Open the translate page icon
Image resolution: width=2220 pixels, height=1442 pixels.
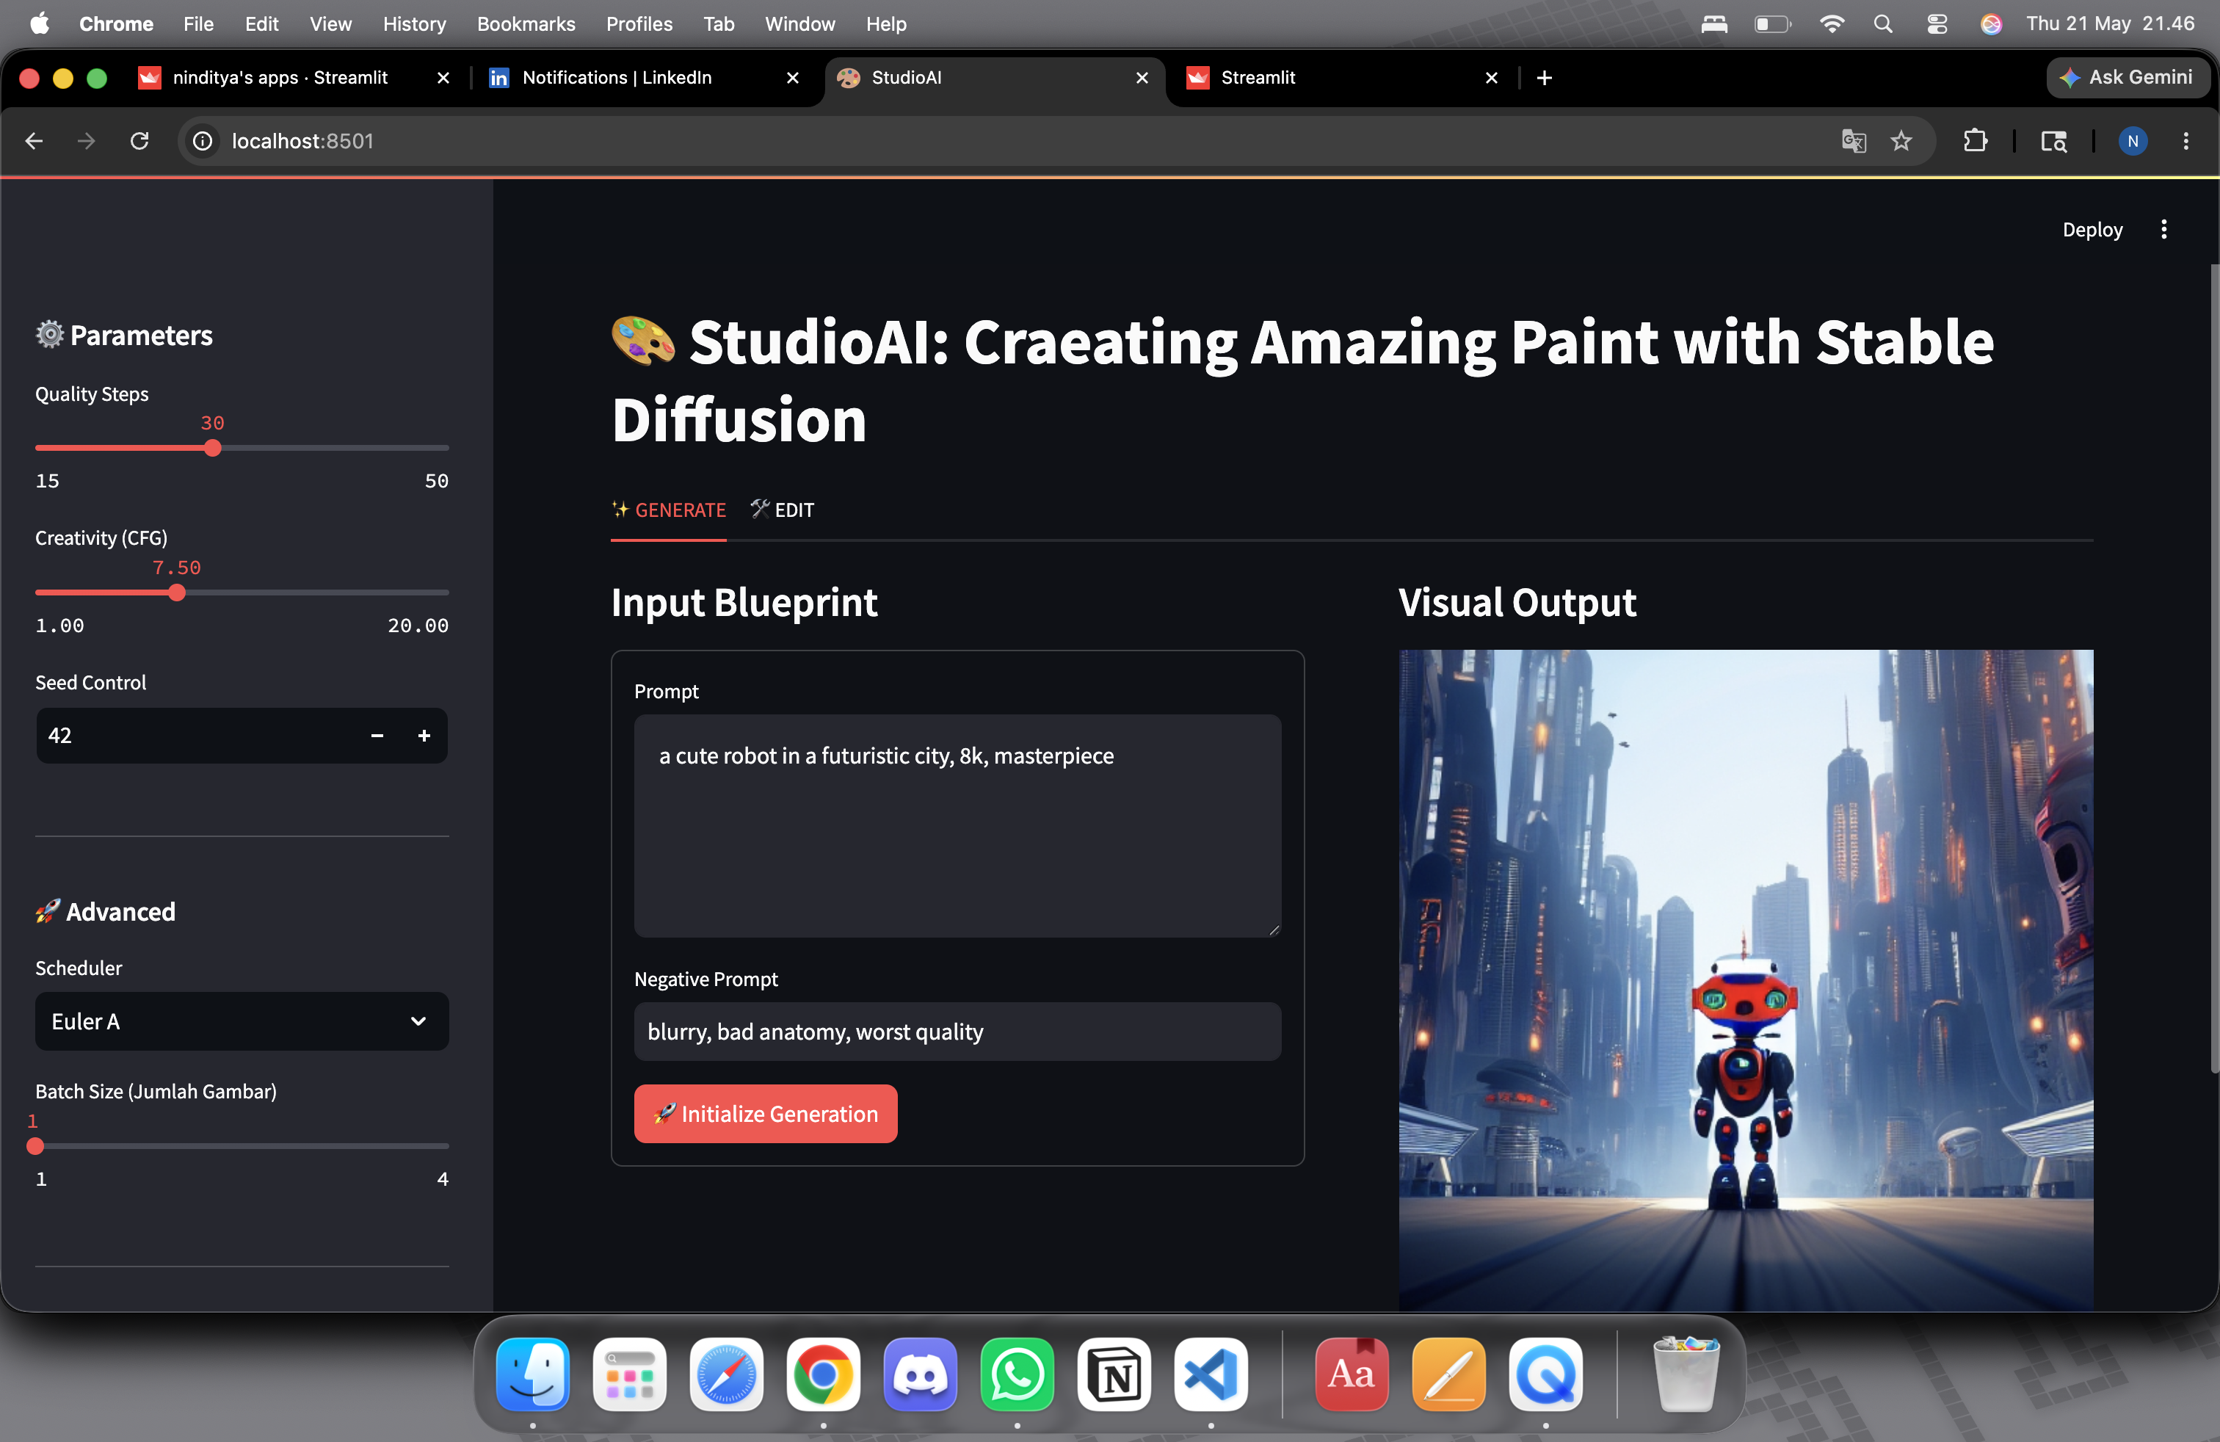coord(1852,141)
